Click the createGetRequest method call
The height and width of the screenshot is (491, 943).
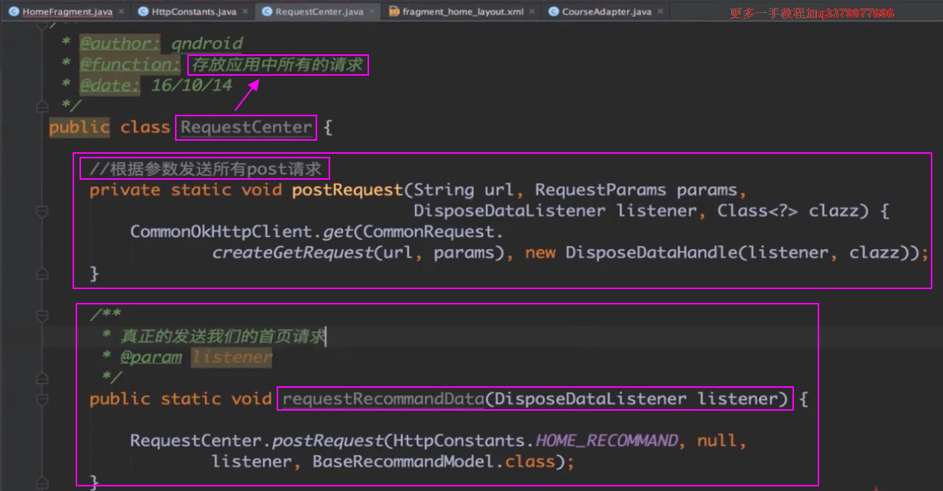293,253
